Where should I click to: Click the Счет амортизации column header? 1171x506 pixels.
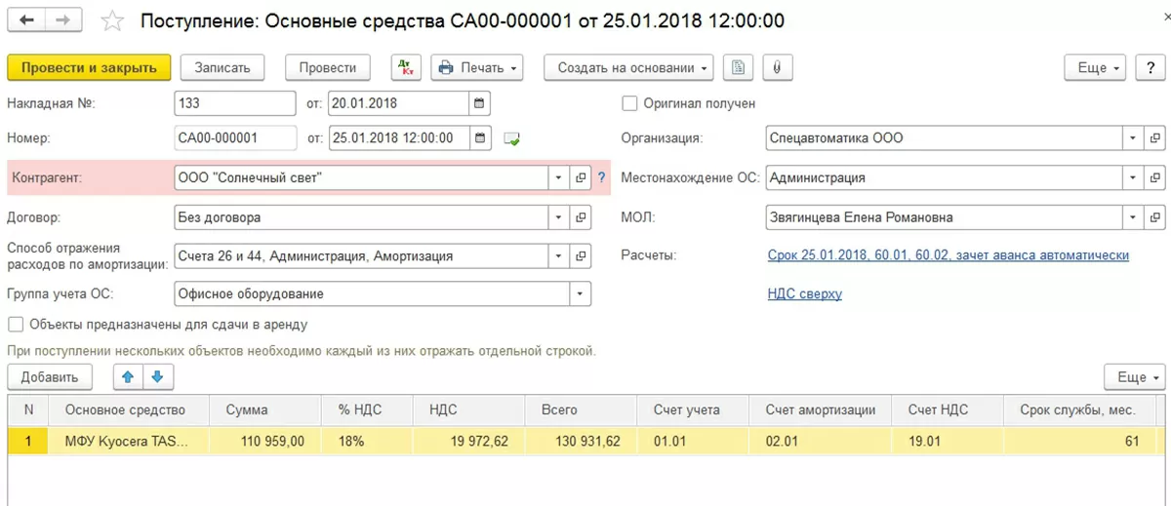click(821, 410)
